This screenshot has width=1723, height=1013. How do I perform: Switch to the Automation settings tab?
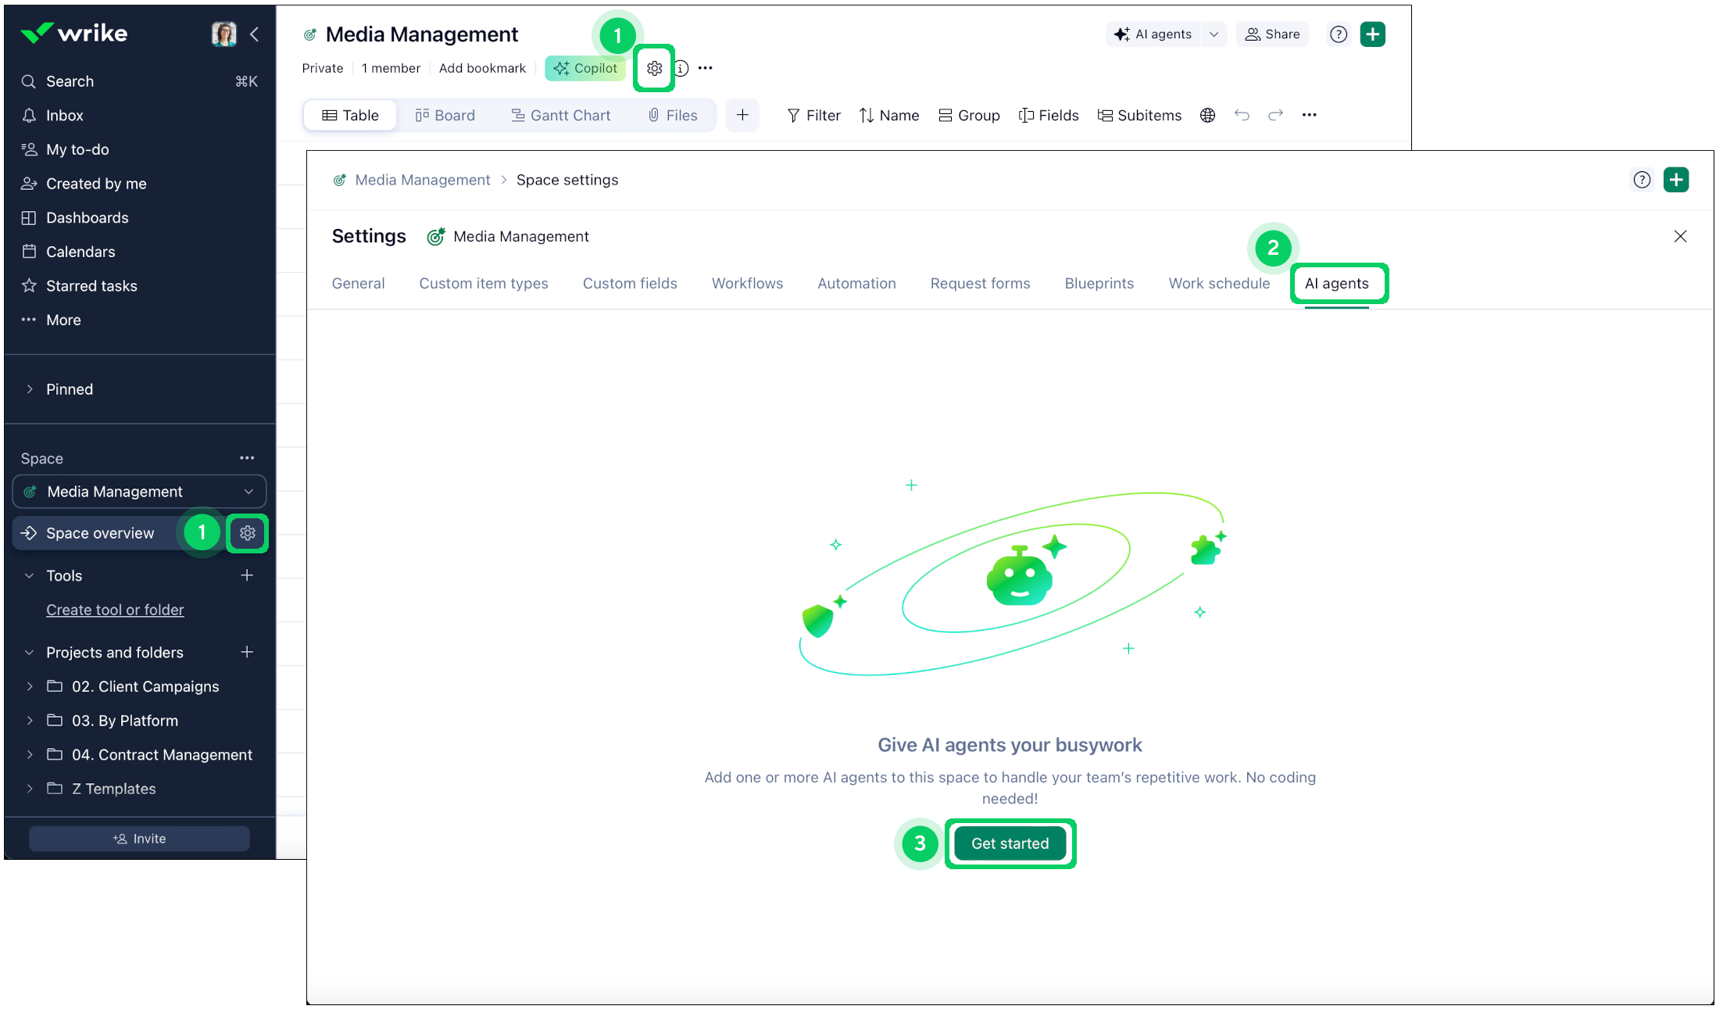click(x=856, y=284)
